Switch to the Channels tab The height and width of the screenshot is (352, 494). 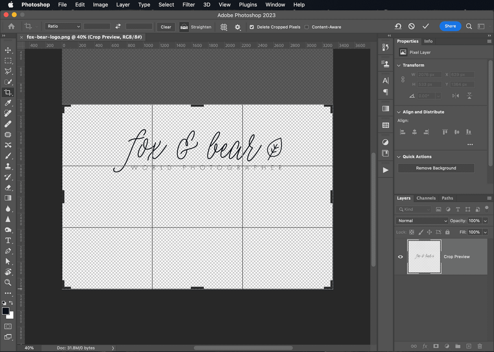coord(426,198)
